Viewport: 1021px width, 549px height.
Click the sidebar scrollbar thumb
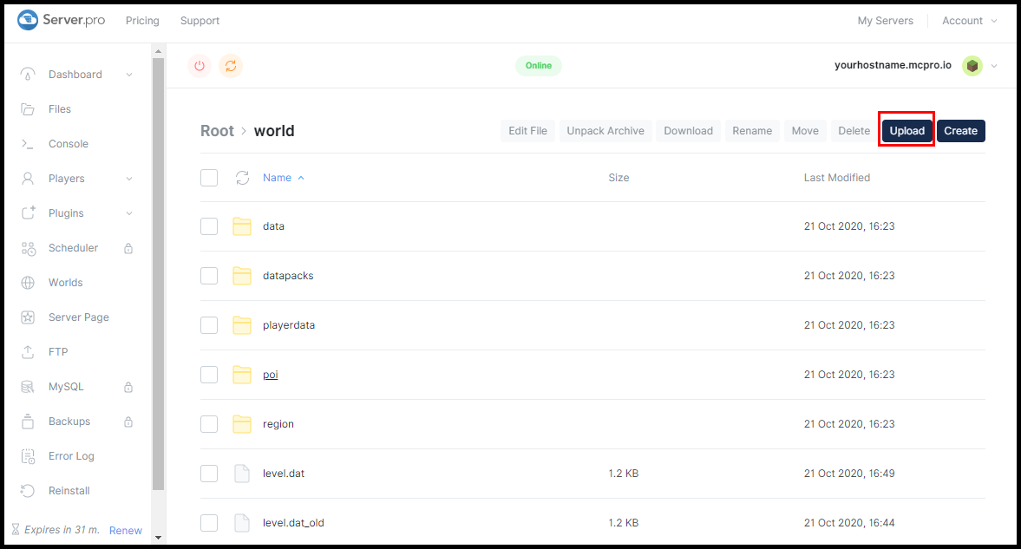coord(158,273)
